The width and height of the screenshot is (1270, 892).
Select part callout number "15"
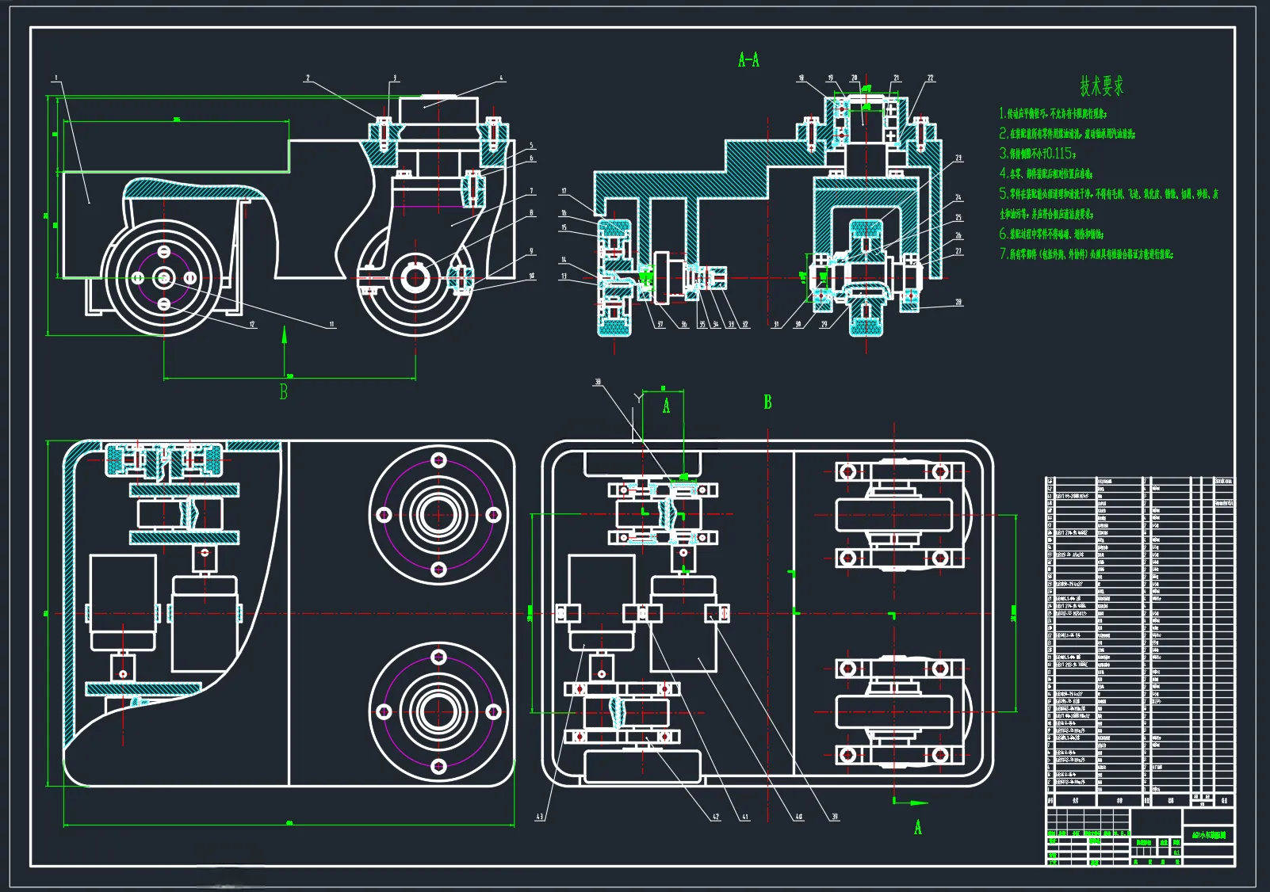pos(564,228)
